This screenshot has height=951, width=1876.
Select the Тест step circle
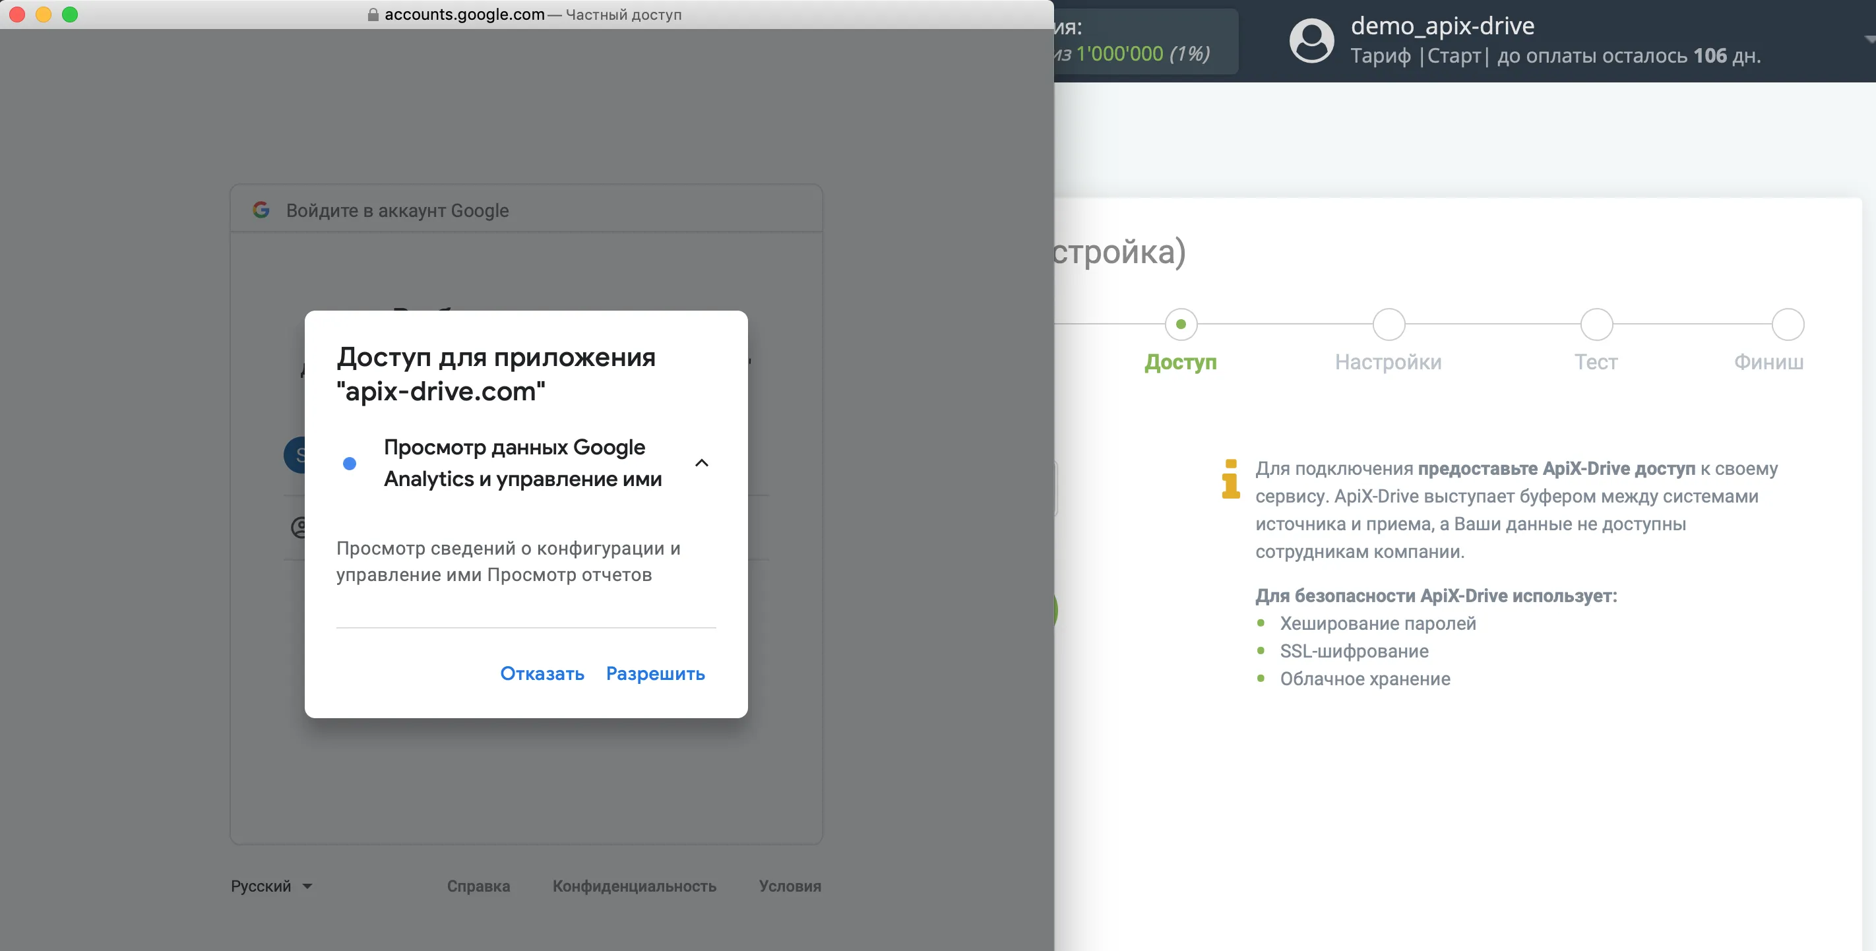[x=1596, y=324]
